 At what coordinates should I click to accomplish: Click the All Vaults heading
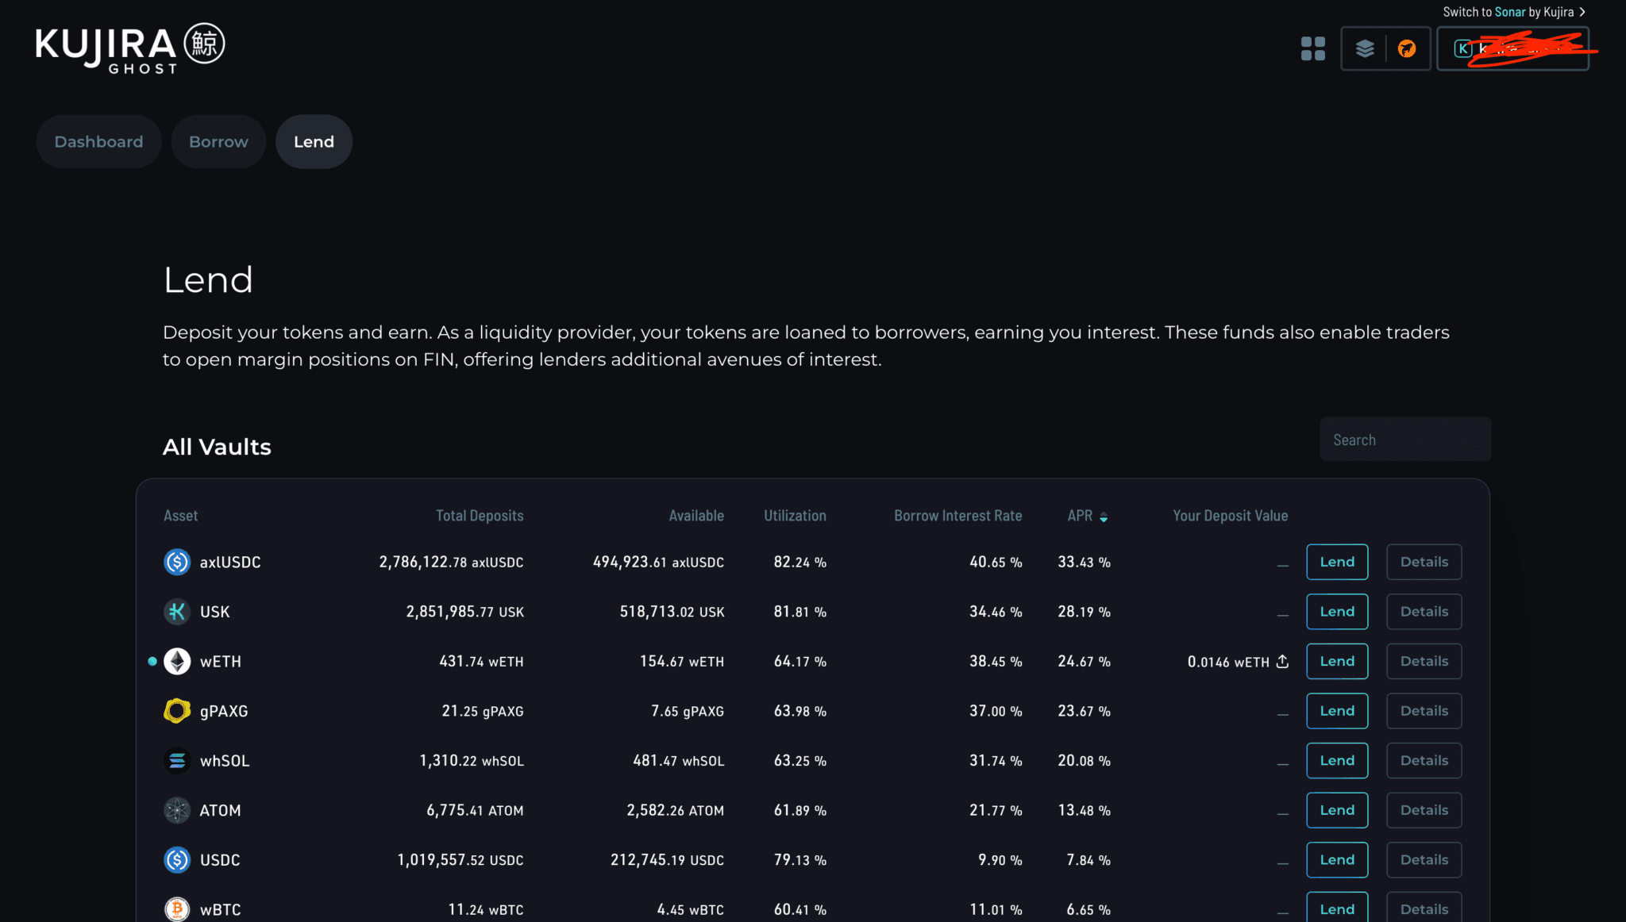point(217,447)
